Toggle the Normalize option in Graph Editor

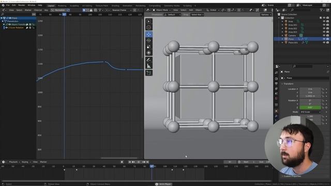pos(60,10)
